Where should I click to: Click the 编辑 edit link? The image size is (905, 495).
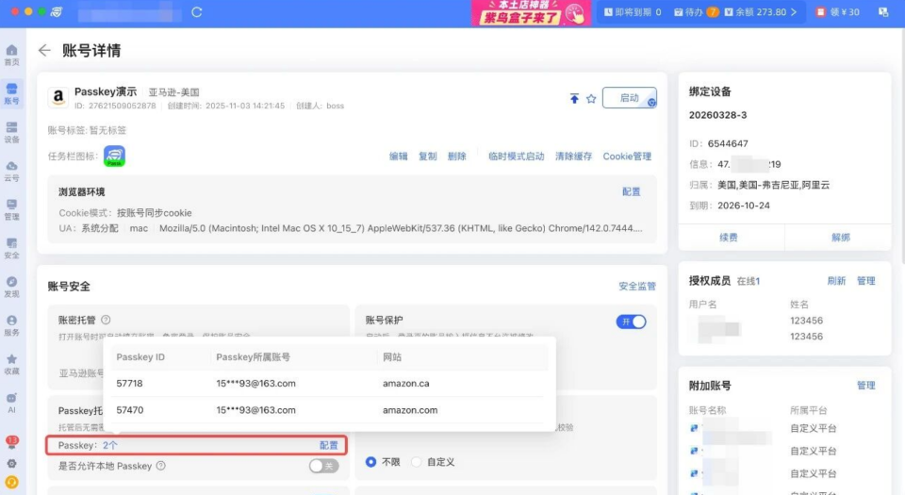398,156
